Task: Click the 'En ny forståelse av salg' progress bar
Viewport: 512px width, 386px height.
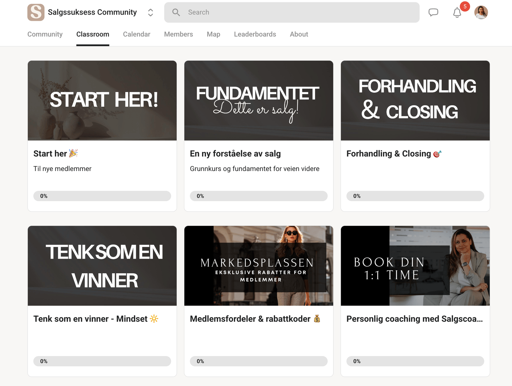Action: [x=259, y=196]
